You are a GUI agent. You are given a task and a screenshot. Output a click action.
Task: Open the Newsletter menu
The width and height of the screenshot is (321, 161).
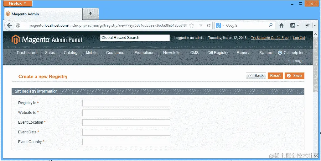pos(172,53)
